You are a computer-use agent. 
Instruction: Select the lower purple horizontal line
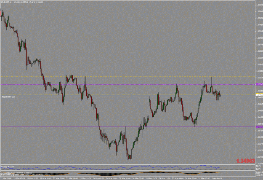(128, 127)
